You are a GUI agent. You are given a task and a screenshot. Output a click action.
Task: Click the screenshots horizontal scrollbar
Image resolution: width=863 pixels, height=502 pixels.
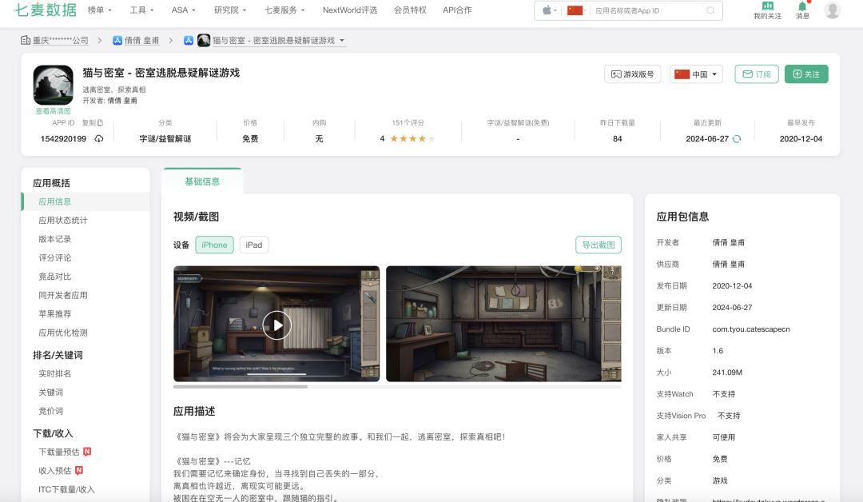[x=241, y=386]
